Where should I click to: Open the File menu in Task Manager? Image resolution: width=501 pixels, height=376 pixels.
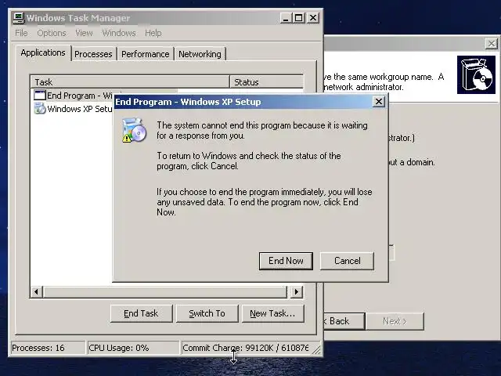click(21, 33)
